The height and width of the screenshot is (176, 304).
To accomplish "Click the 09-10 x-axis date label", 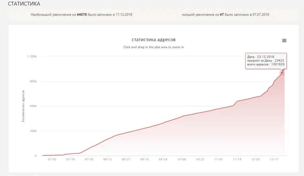I will [145, 159].
